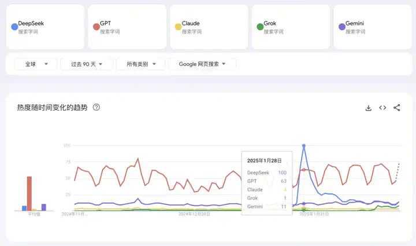Select the Grok search term card
The height and width of the screenshot is (246, 416).
pyautogui.click(x=291, y=27)
